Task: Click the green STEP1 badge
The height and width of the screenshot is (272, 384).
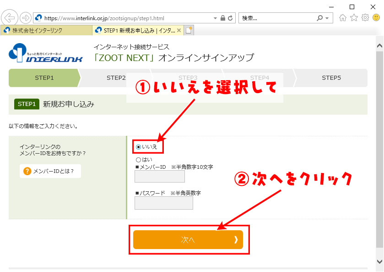Action: (x=27, y=104)
